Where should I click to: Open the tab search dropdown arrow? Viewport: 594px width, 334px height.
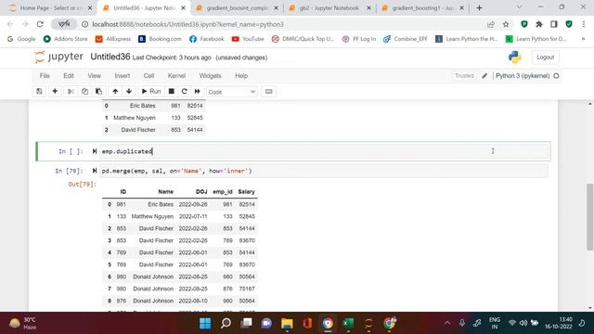(x=520, y=7)
